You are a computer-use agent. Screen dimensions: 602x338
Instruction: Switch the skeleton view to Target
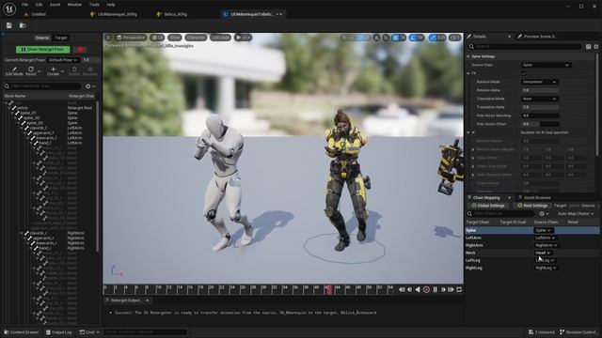coord(60,38)
